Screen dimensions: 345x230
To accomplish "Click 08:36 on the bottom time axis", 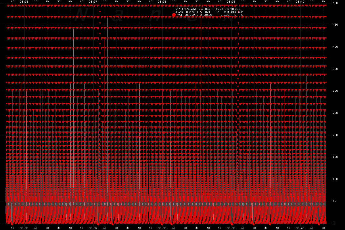I will coord(24,228).
